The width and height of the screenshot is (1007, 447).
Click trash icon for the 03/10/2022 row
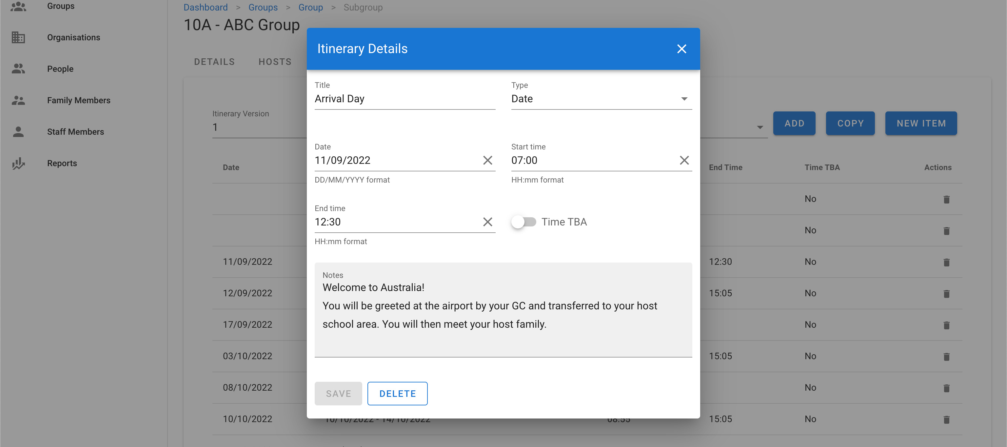pyautogui.click(x=946, y=357)
